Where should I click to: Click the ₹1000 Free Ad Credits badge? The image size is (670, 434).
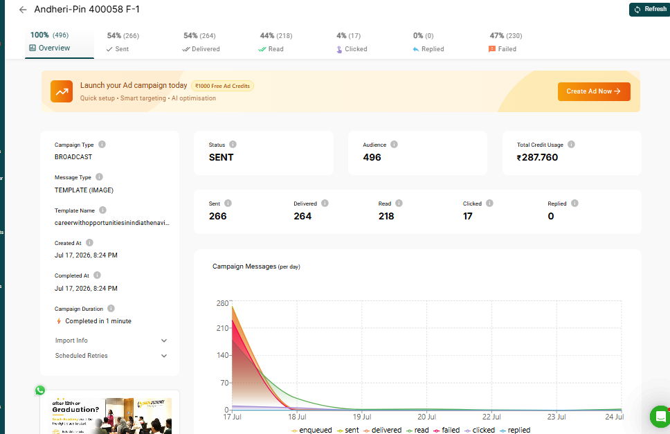click(x=222, y=86)
